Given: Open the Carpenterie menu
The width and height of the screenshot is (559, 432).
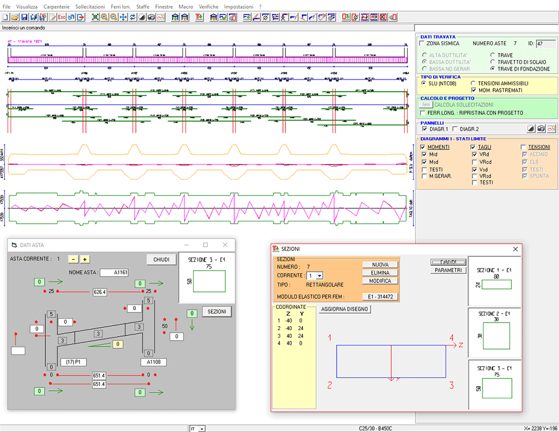Looking at the screenshot, I should tap(56, 6).
